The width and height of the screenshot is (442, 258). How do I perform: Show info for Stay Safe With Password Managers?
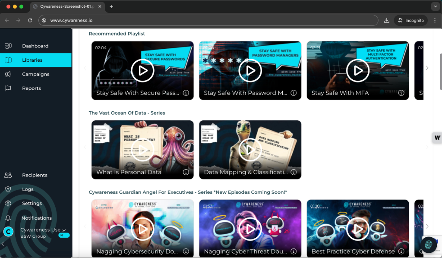(x=294, y=93)
